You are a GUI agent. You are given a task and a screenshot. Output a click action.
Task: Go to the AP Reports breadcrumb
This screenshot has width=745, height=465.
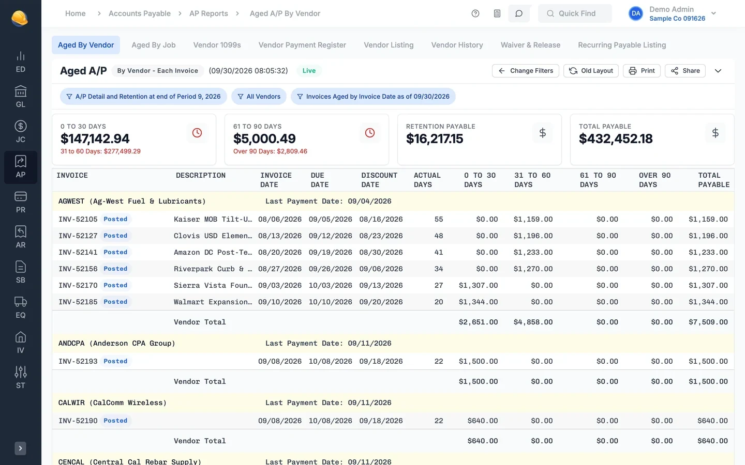pyautogui.click(x=208, y=13)
